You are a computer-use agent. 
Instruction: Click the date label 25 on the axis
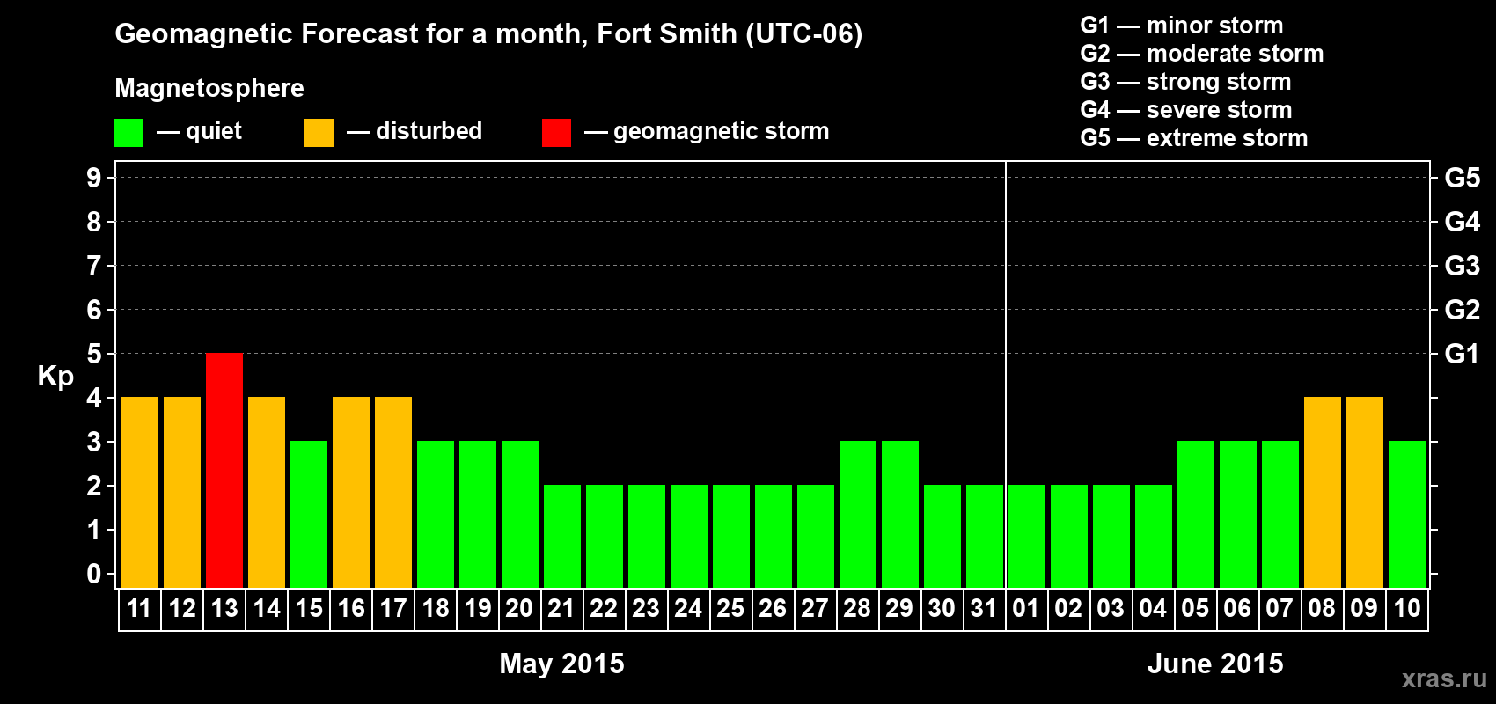(x=731, y=608)
